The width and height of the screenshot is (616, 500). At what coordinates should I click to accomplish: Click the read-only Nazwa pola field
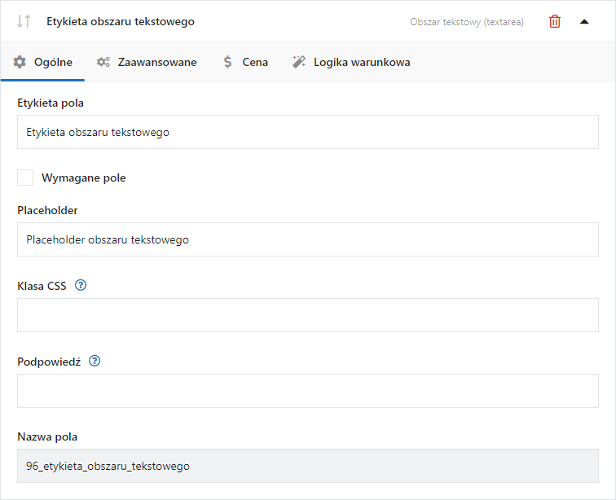point(308,466)
